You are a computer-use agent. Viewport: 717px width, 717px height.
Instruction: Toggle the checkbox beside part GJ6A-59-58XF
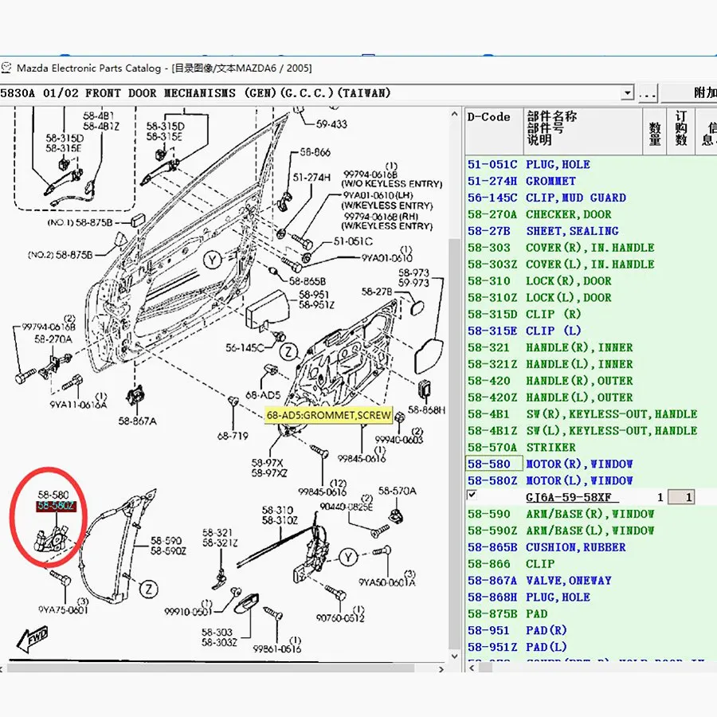472,496
